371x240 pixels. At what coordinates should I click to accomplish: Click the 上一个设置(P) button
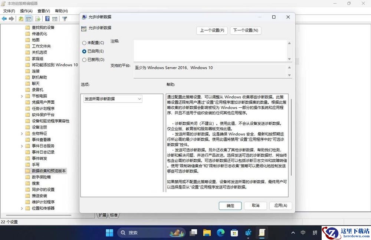(212, 30)
